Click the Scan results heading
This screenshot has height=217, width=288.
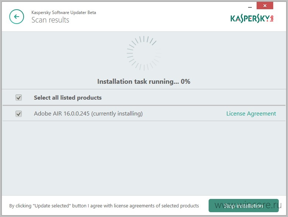(50, 20)
